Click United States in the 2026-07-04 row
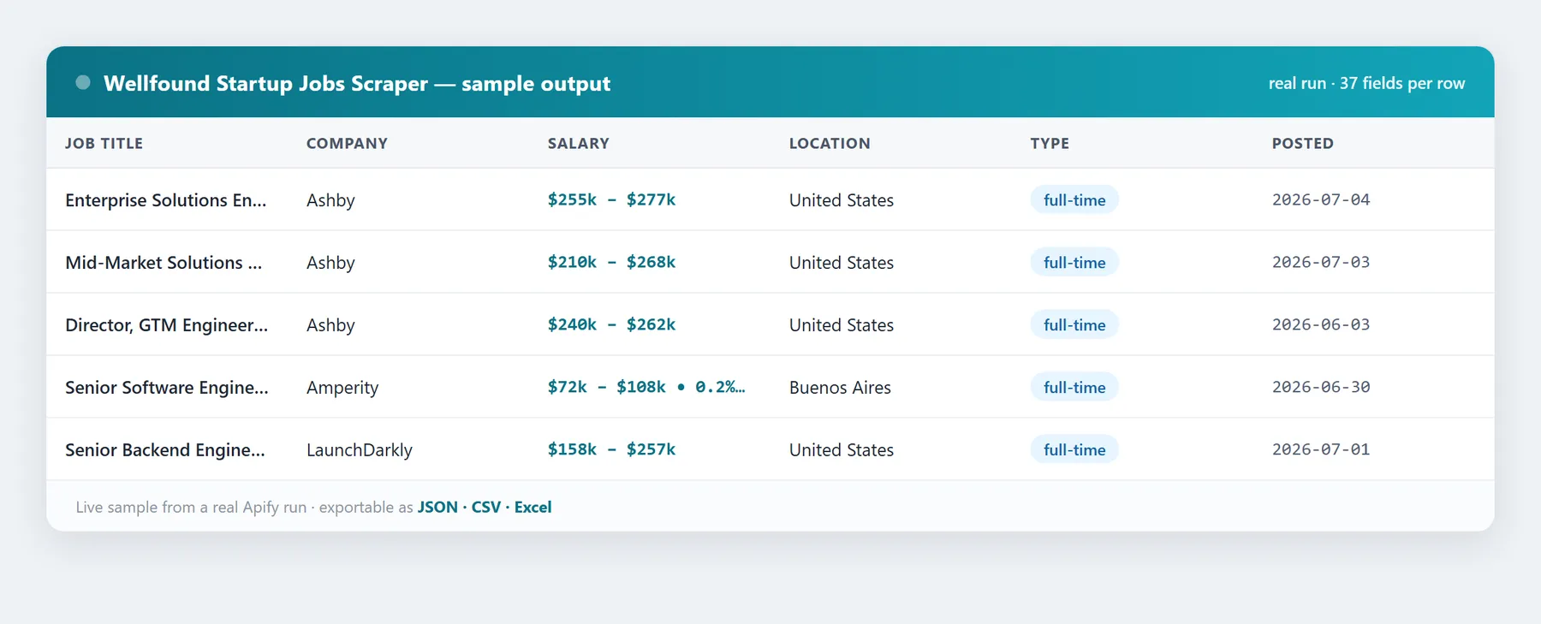 pyautogui.click(x=842, y=200)
